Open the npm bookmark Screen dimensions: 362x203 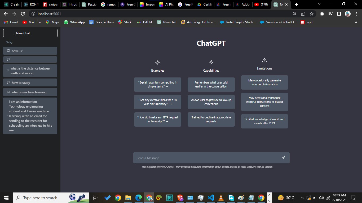tap(307, 22)
